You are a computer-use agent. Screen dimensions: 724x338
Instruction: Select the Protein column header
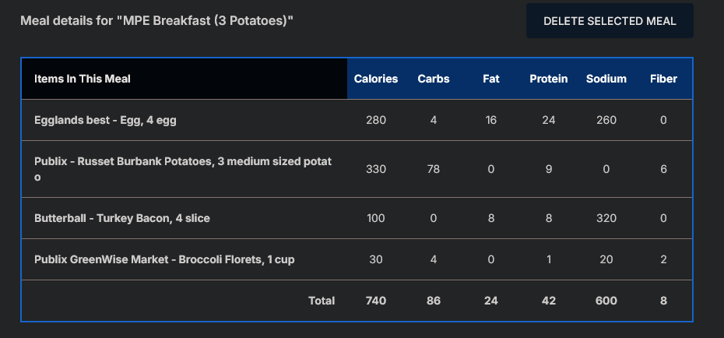[549, 79]
